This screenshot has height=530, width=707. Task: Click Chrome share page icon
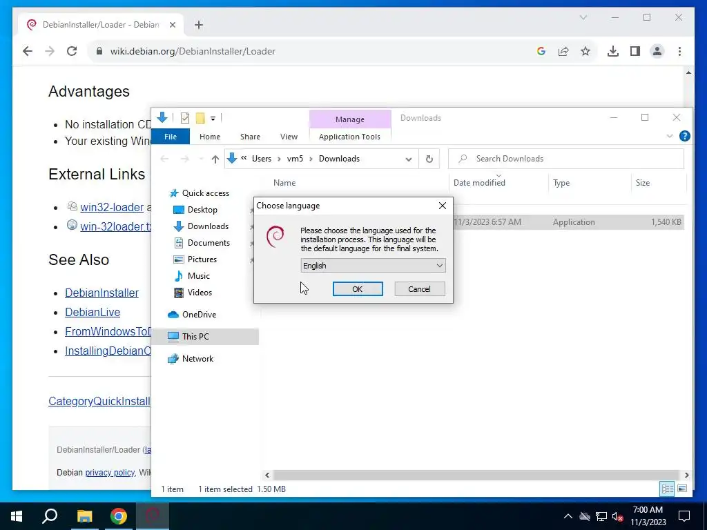pyautogui.click(x=563, y=51)
